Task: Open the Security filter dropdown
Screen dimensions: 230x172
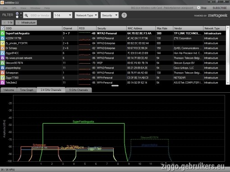Action: (x=110, y=15)
